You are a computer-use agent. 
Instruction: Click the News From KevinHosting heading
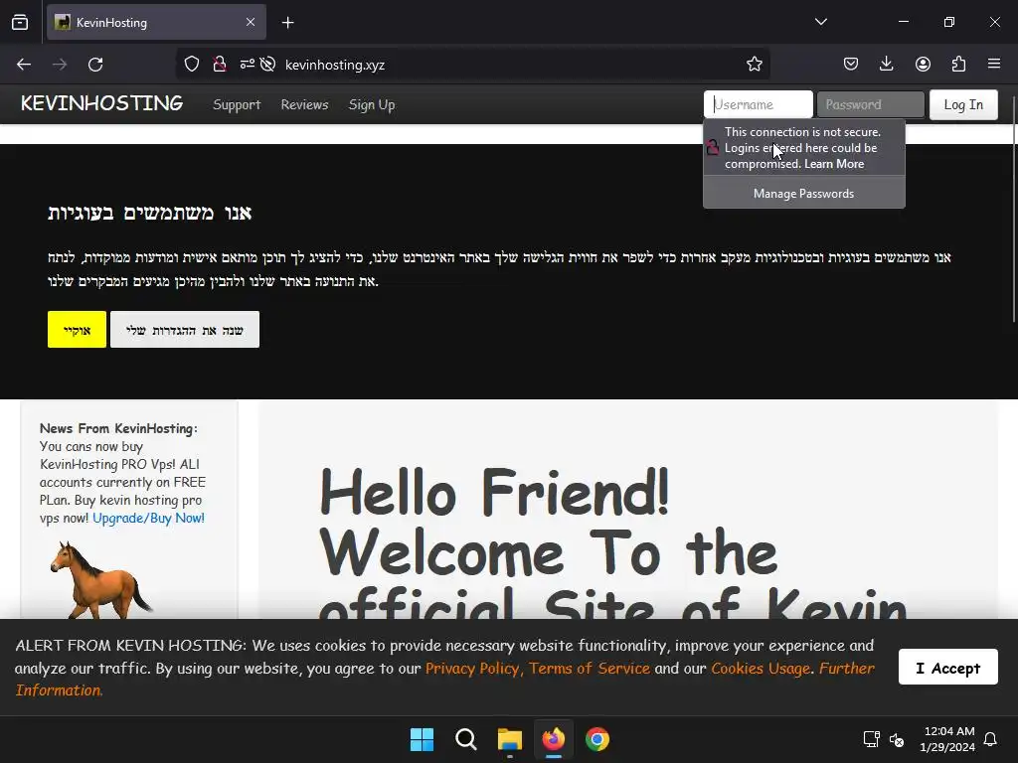point(118,428)
